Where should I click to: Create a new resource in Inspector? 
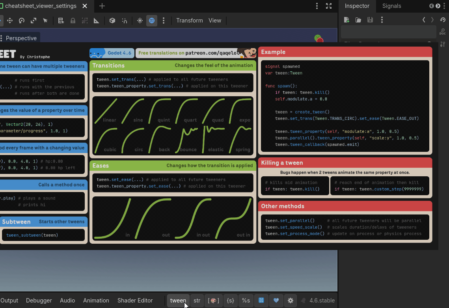(x=347, y=20)
